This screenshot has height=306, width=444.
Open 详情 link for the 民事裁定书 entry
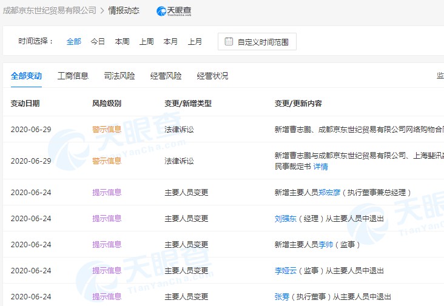[320, 167]
